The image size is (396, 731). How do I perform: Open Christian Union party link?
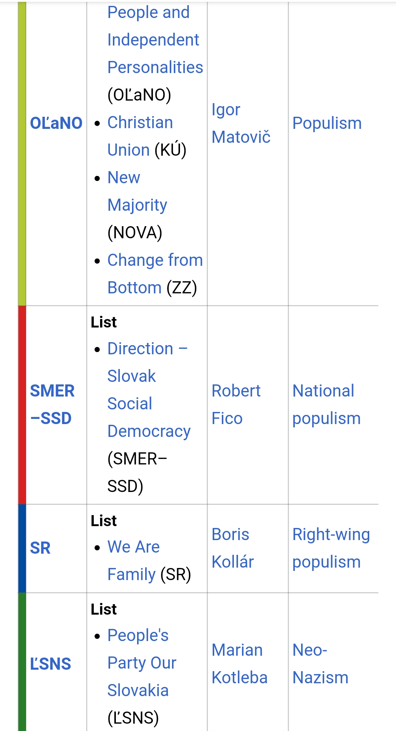point(140,136)
